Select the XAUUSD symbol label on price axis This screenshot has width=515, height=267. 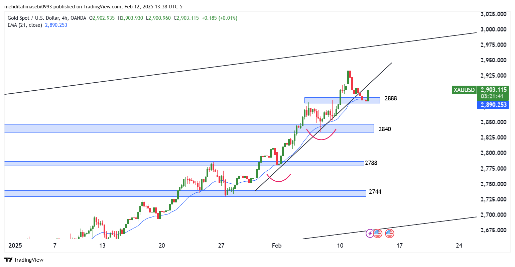point(464,90)
